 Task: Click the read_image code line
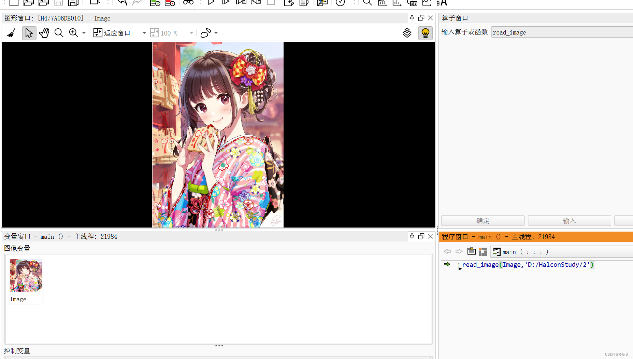(x=528, y=265)
